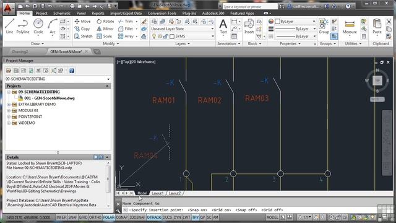Click the command line customize wrench icon
Screen dimensions: 396x223
click(x=118, y=211)
